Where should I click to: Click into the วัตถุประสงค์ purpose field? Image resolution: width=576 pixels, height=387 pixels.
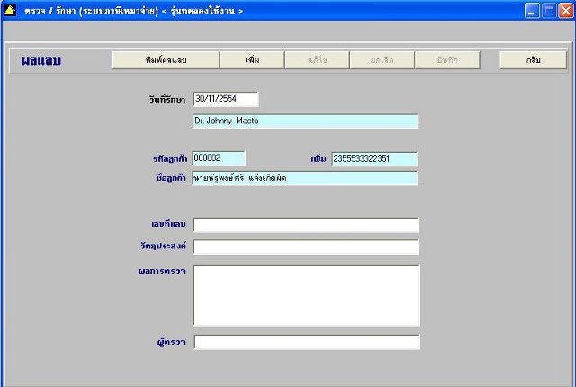coord(306,247)
